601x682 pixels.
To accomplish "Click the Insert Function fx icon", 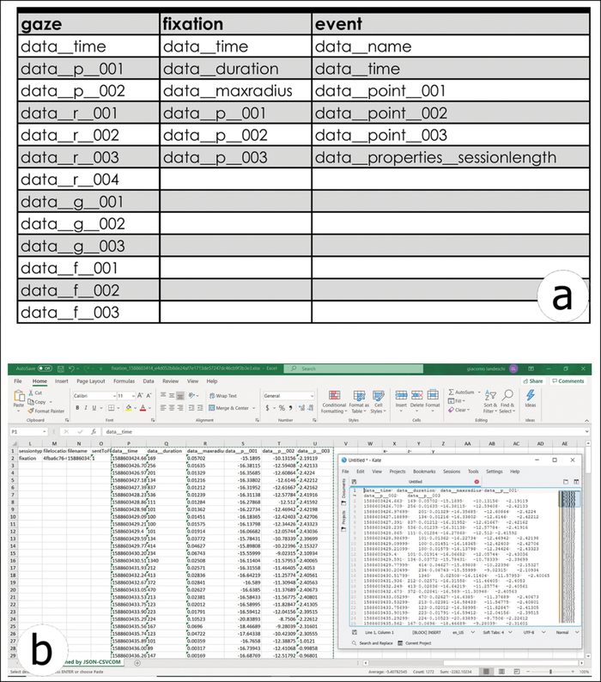I will [x=94, y=432].
